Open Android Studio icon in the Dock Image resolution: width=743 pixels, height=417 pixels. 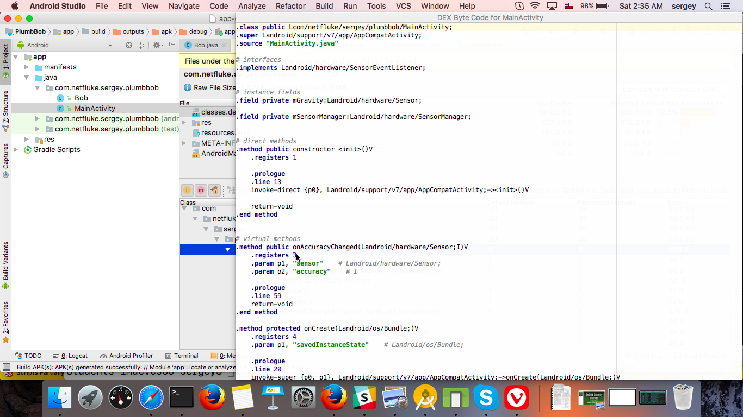coord(425,398)
